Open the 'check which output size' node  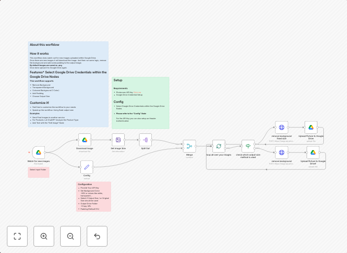pyautogui.click(x=248, y=146)
